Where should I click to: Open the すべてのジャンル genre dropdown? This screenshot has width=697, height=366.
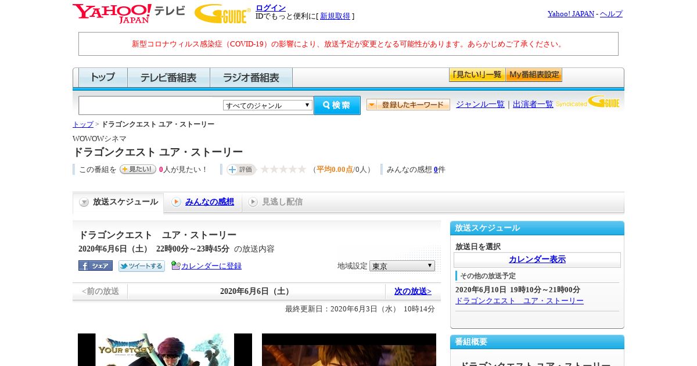pyautogui.click(x=268, y=105)
